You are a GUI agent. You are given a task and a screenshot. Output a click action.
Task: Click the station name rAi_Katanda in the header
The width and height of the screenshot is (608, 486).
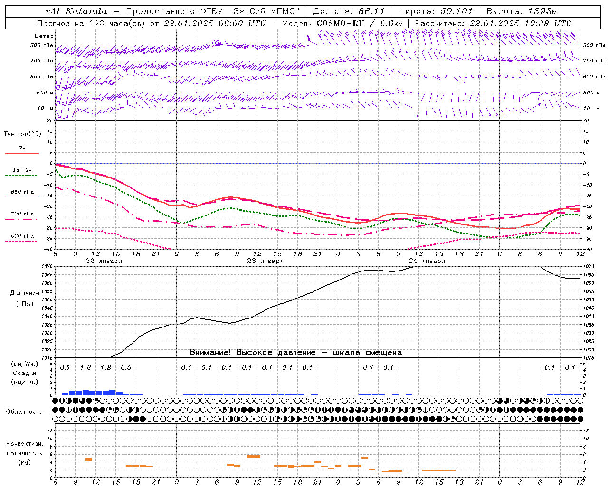[76, 11]
